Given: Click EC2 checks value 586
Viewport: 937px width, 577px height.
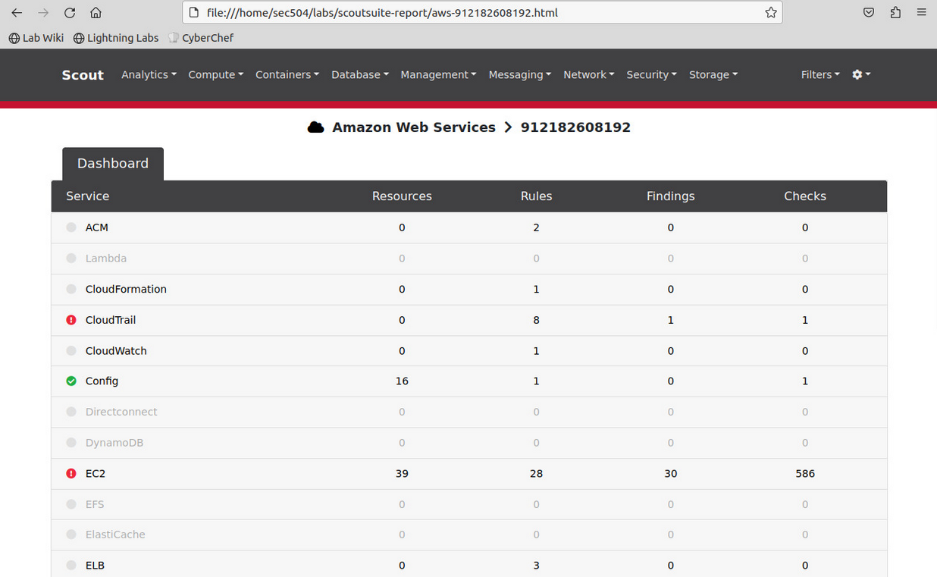Looking at the screenshot, I should pos(805,473).
